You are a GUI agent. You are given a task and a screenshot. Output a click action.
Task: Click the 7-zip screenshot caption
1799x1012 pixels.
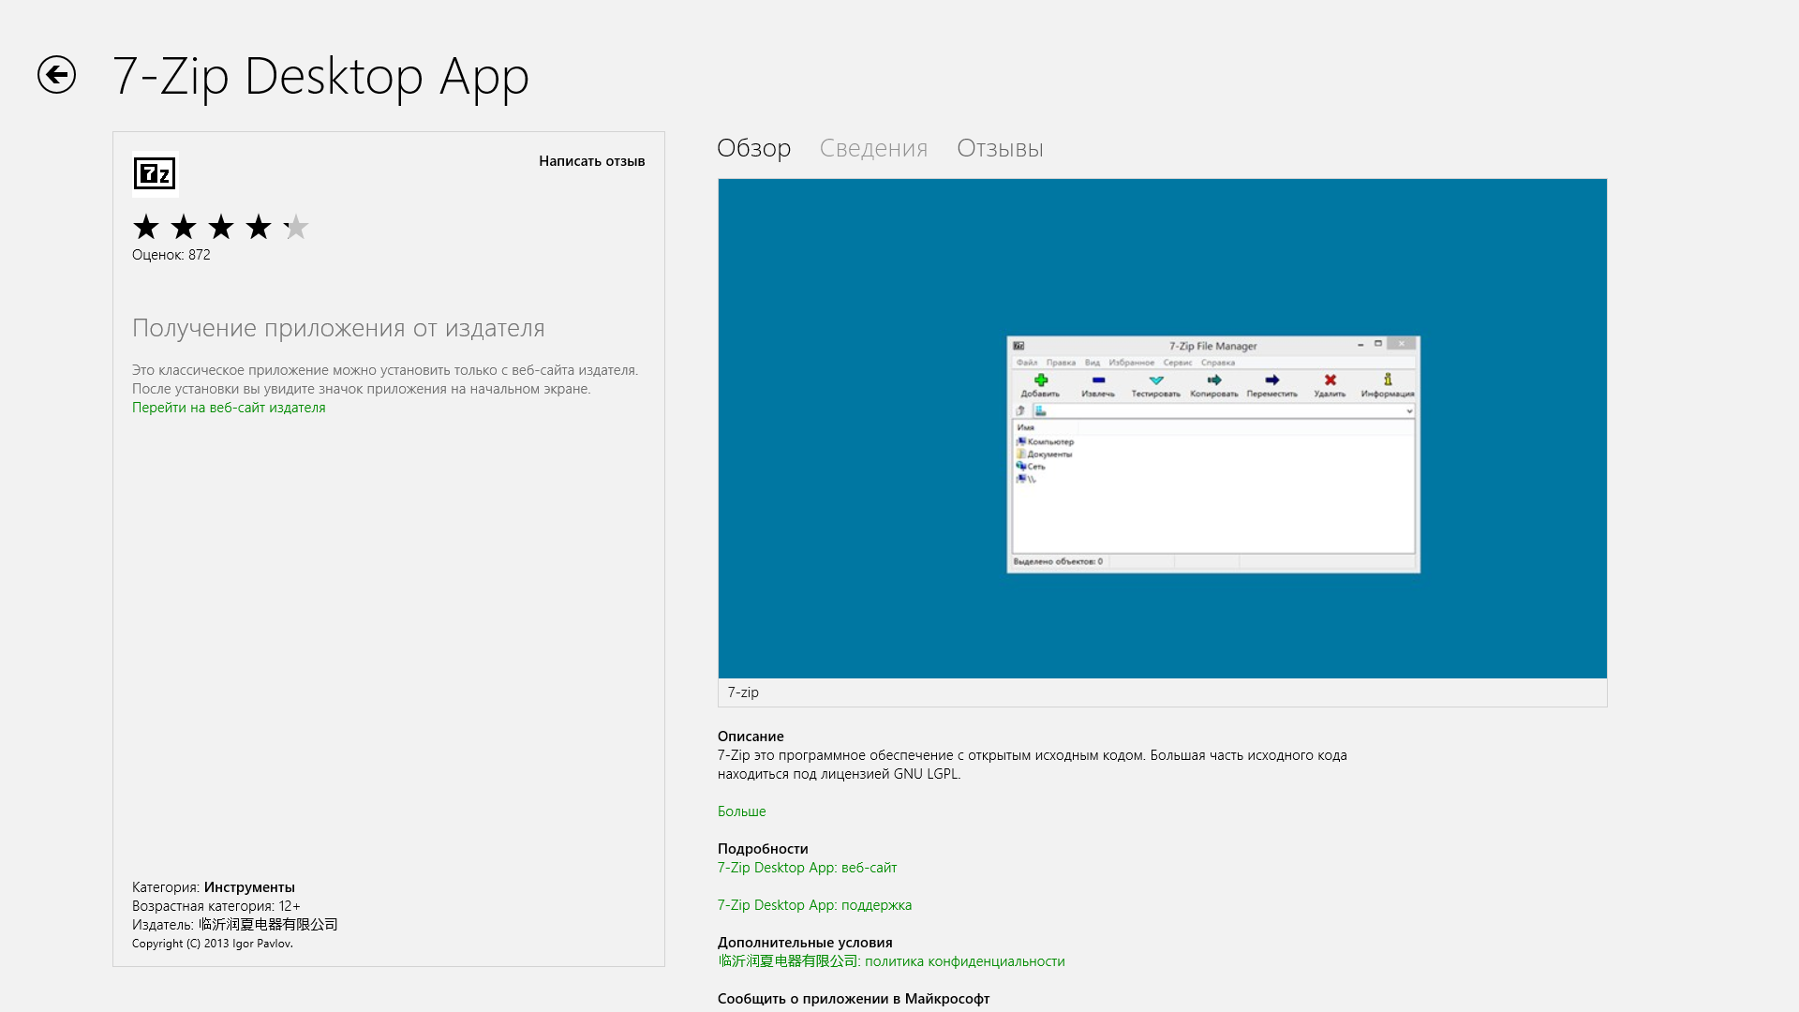point(743,692)
